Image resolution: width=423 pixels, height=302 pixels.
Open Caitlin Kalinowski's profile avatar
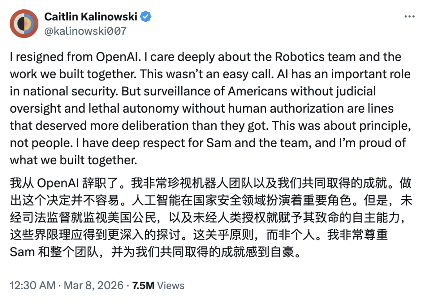pos(24,24)
